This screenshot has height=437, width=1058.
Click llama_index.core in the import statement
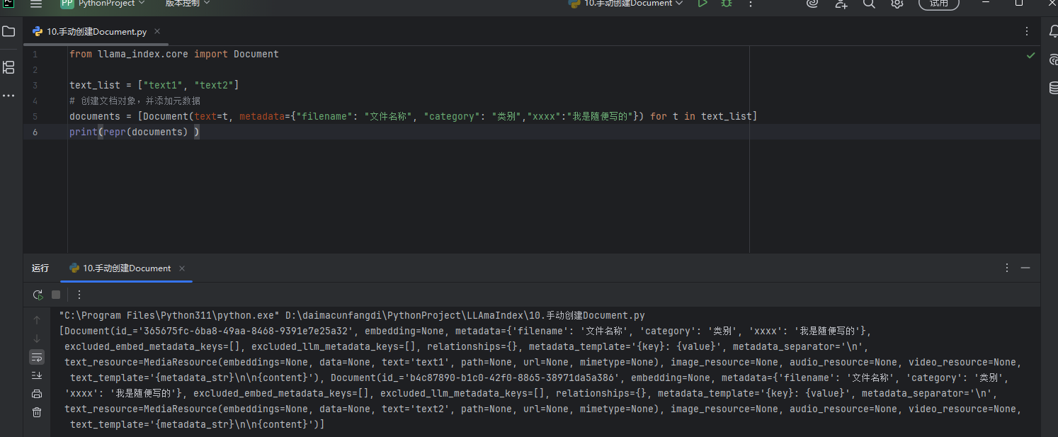pyautogui.click(x=143, y=55)
